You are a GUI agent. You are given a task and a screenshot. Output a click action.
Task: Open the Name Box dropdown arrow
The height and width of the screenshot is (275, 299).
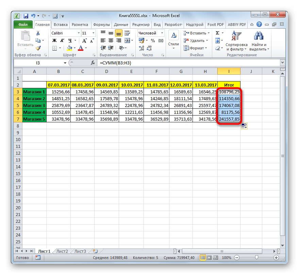click(x=65, y=63)
